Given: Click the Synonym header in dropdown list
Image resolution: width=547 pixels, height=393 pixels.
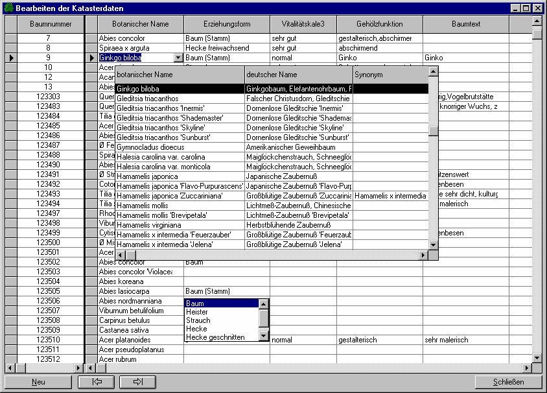Looking at the screenshot, I should coord(391,75).
